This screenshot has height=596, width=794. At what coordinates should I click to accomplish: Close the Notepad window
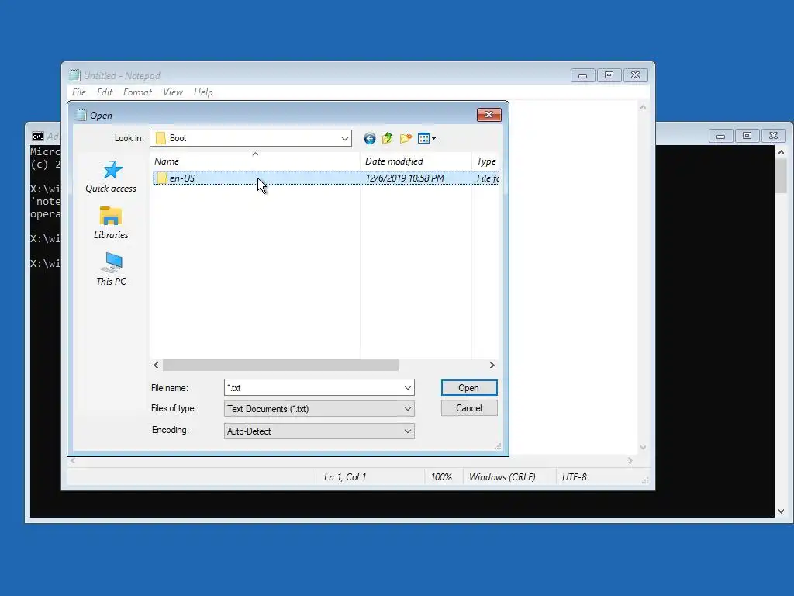pos(636,75)
